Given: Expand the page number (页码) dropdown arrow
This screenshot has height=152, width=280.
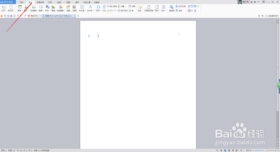Looking at the screenshot, I should [159, 11].
